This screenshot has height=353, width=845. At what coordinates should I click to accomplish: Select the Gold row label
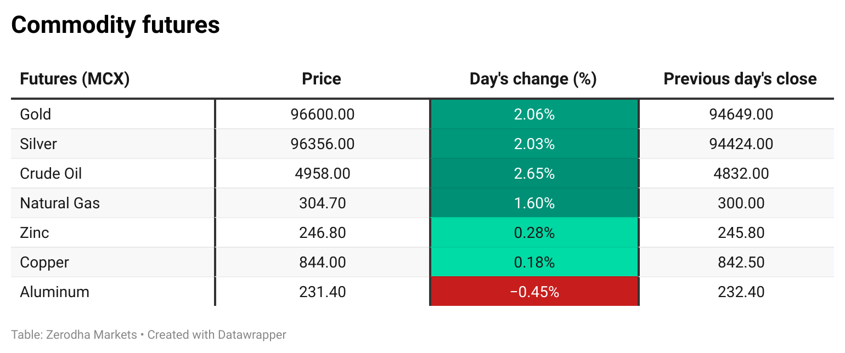pyautogui.click(x=36, y=115)
